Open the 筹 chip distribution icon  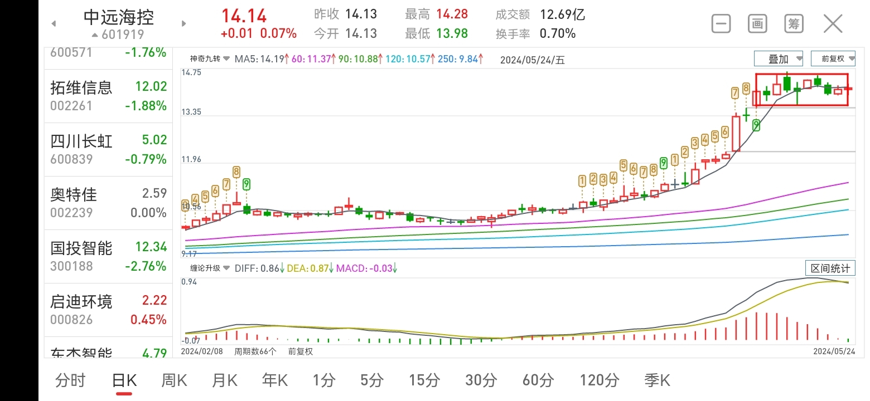coord(794,24)
